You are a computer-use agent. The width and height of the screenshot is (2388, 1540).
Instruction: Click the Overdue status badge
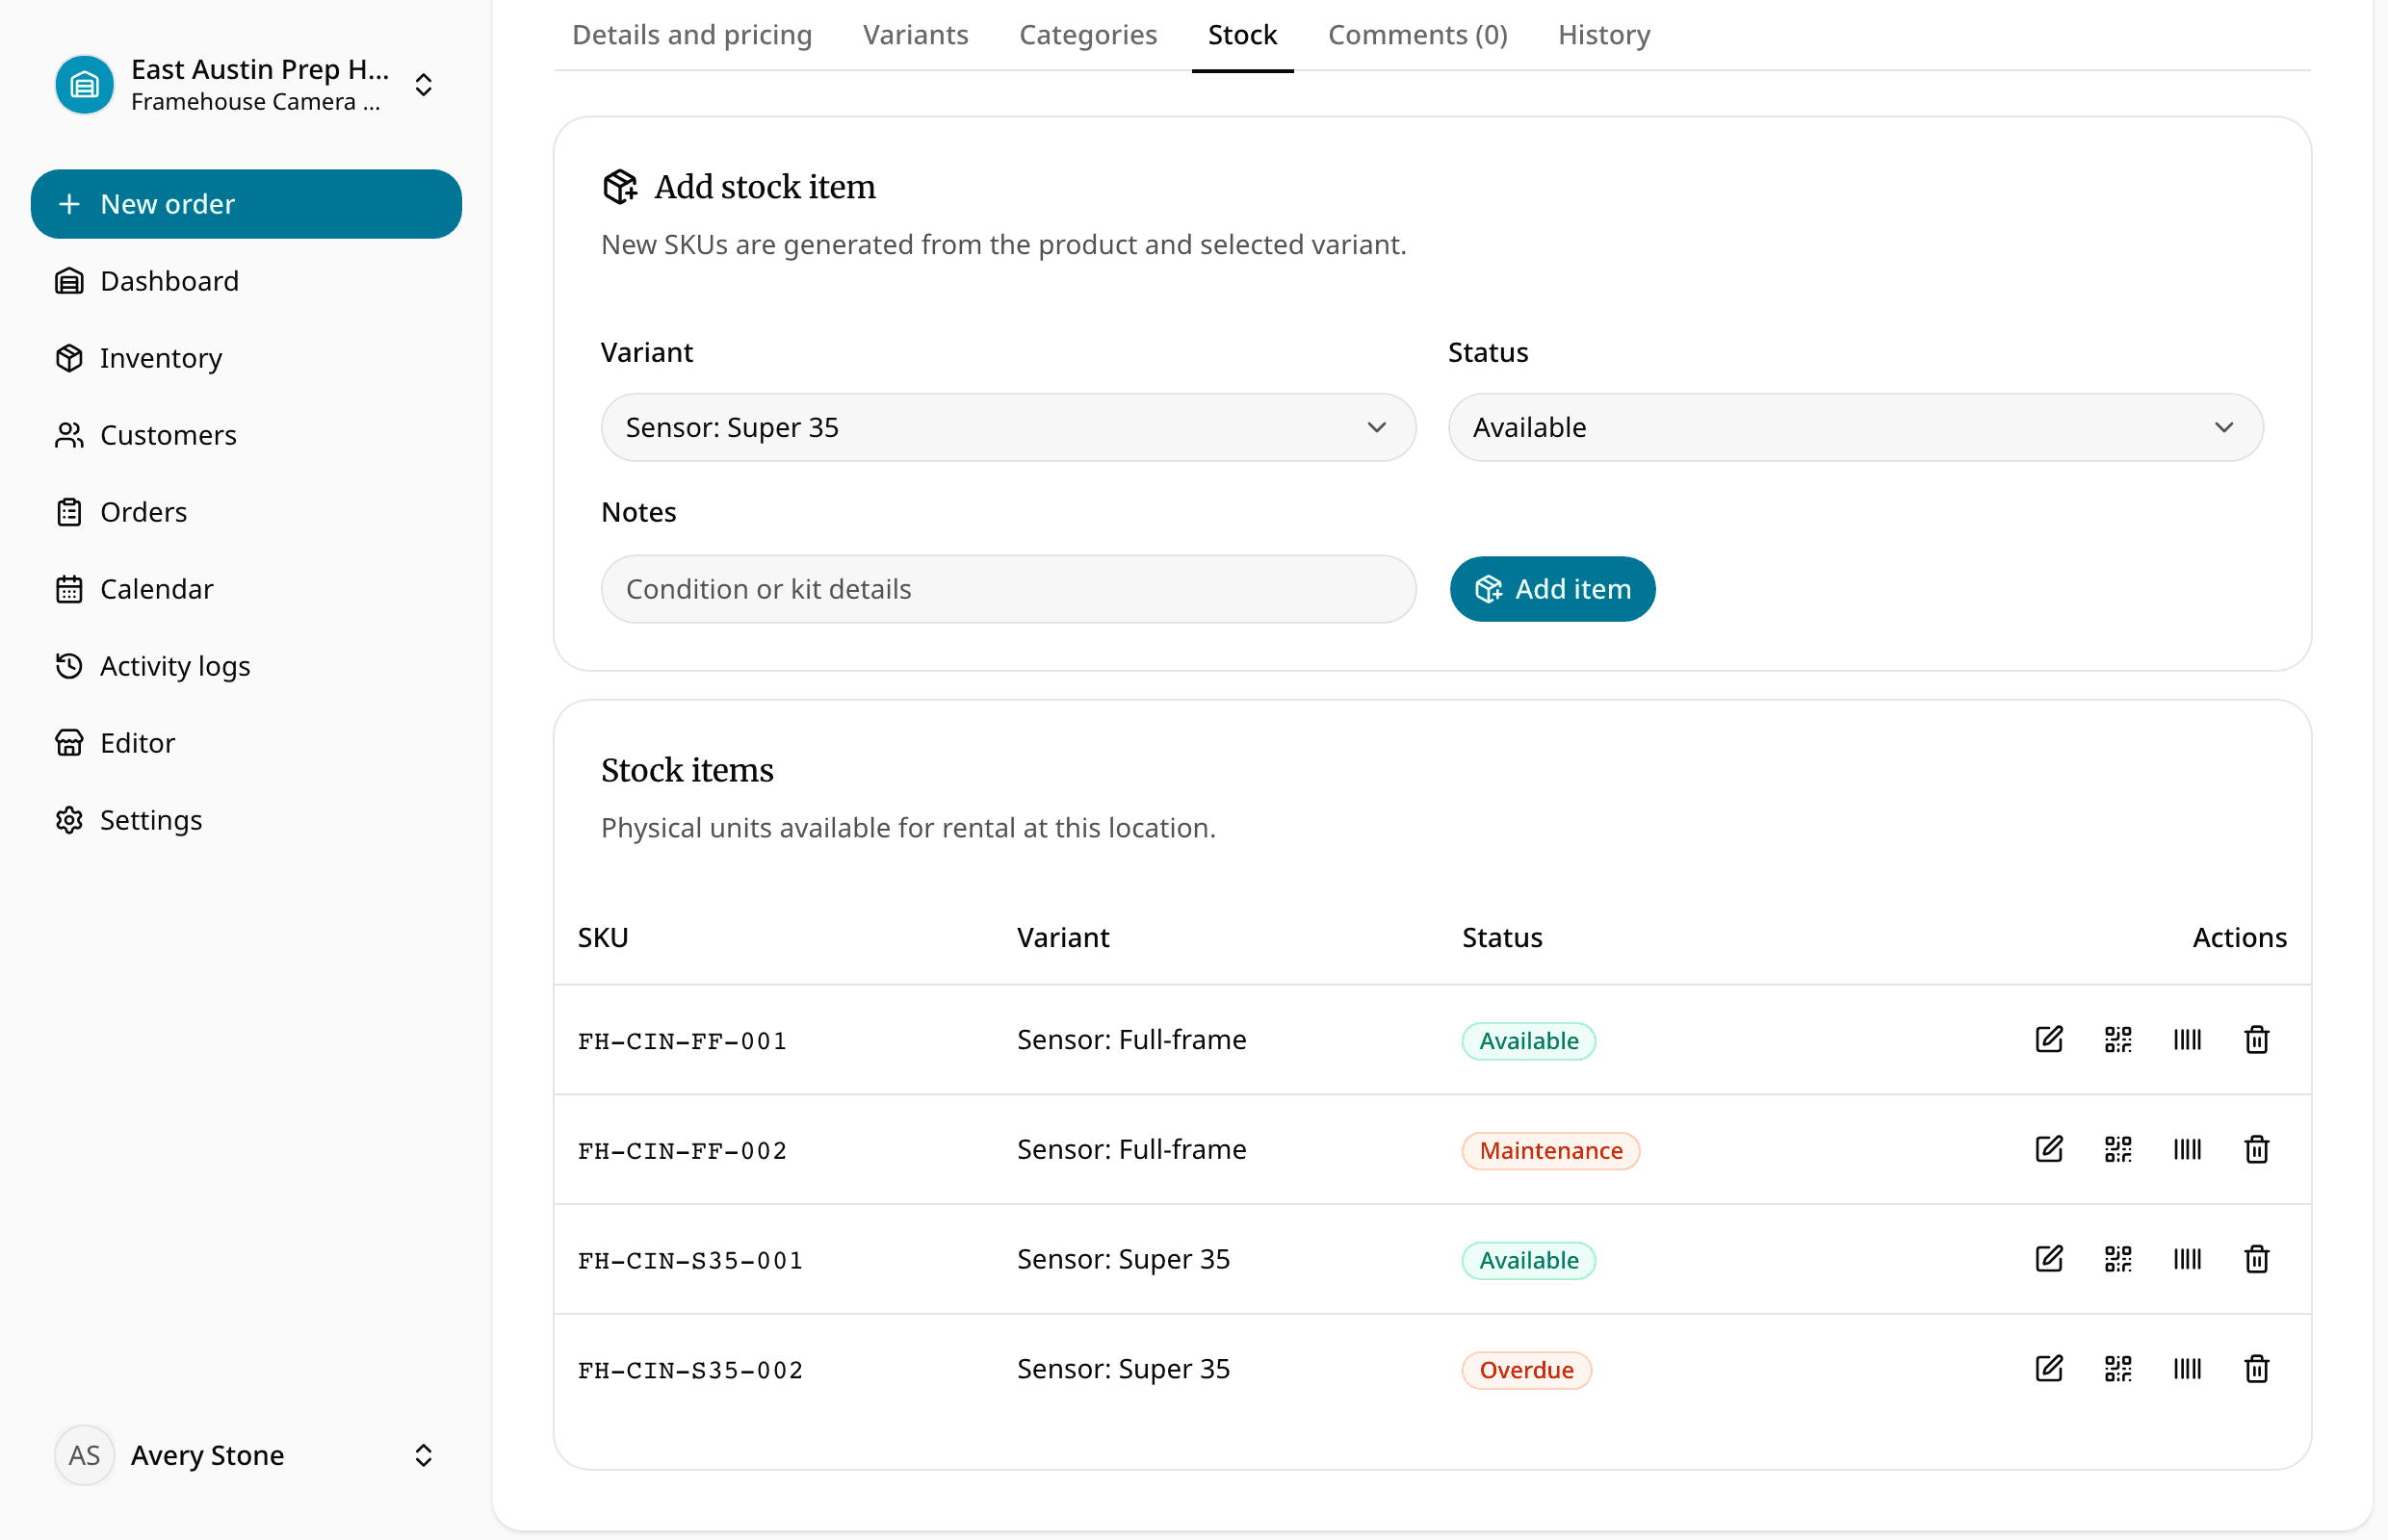pos(1525,1369)
